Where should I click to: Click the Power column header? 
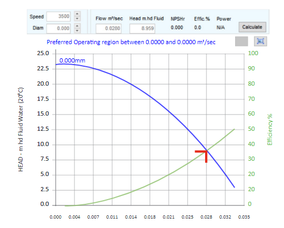coord(224,19)
